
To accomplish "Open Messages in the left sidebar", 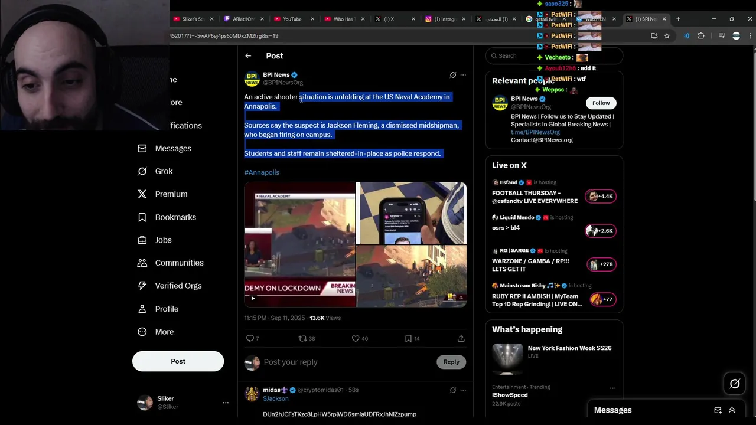I will pyautogui.click(x=173, y=148).
